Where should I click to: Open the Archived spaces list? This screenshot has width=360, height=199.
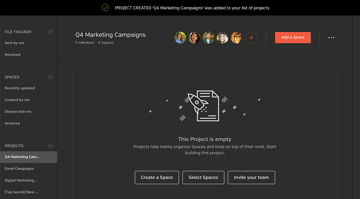12,123
